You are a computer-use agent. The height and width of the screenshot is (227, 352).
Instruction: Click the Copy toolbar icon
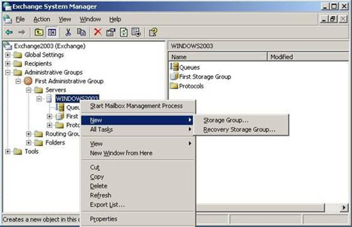81,32
